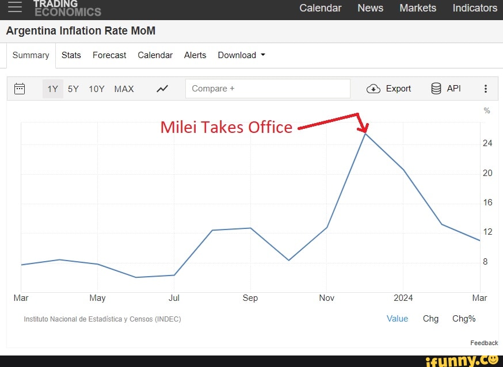
Task: Open the Download dropdown
Action: (x=241, y=55)
